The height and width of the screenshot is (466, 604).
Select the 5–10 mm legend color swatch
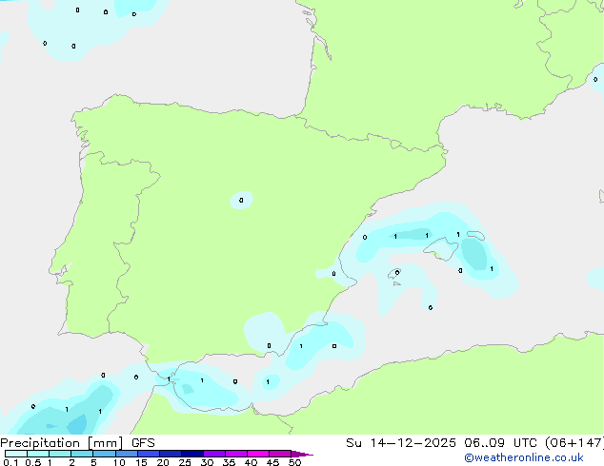tap(104, 454)
